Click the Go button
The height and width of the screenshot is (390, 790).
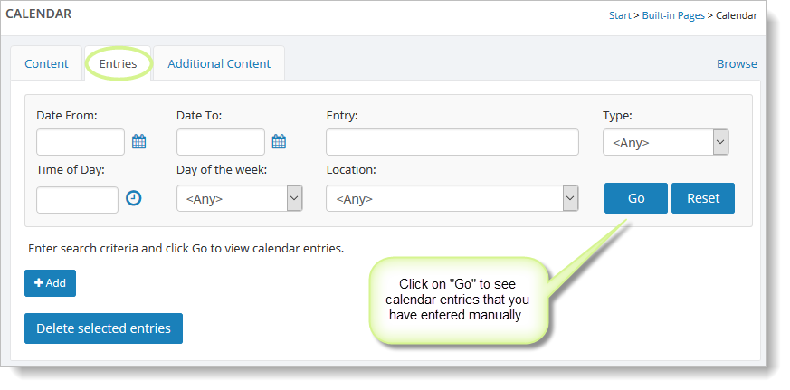(636, 198)
